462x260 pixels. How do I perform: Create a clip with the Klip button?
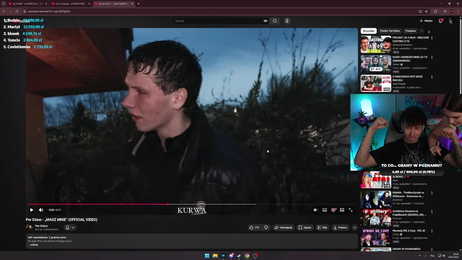322,227
